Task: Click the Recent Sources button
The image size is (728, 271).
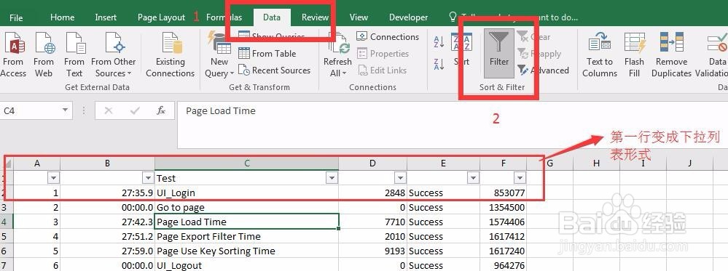Action: [x=275, y=70]
